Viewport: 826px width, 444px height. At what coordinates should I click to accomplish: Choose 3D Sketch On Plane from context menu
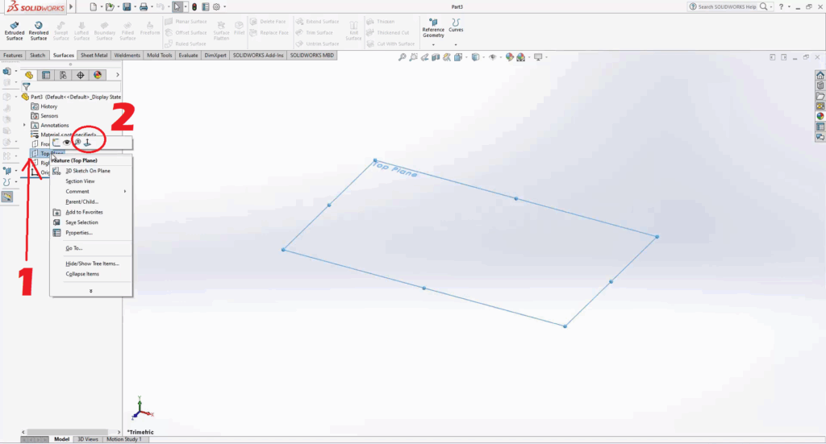pos(88,171)
